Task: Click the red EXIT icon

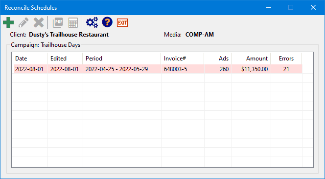Action: pyautogui.click(x=122, y=22)
